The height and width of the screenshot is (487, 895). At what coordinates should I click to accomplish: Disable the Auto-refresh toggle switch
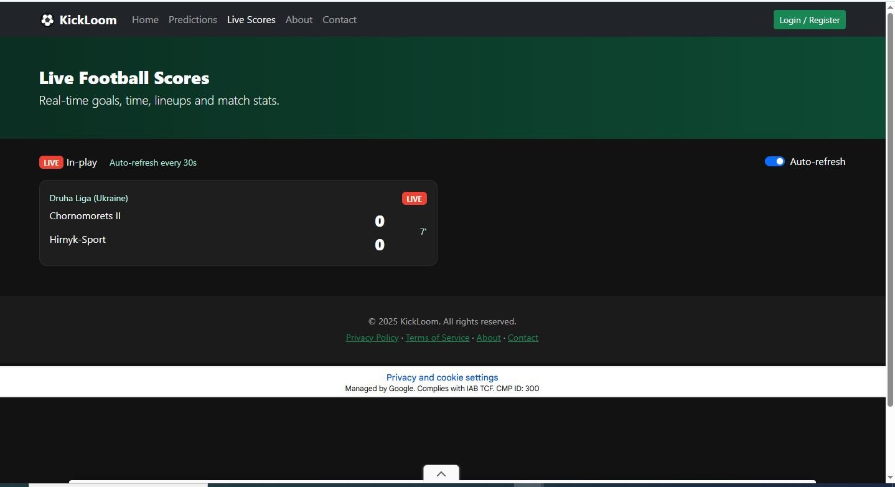coord(774,162)
